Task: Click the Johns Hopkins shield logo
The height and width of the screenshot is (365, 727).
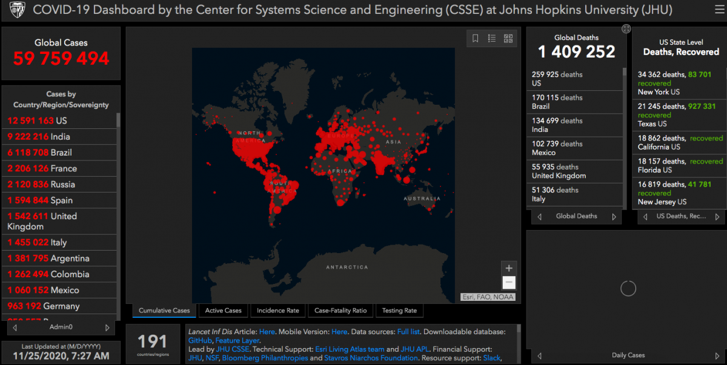Action: pyautogui.click(x=17, y=10)
